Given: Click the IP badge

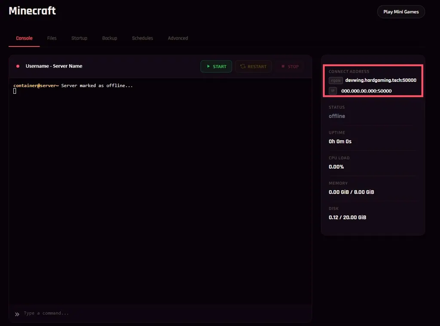Looking at the screenshot, I should tap(333, 91).
